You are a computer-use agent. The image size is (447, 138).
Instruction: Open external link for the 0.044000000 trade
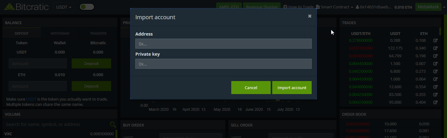[x=435, y=87]
